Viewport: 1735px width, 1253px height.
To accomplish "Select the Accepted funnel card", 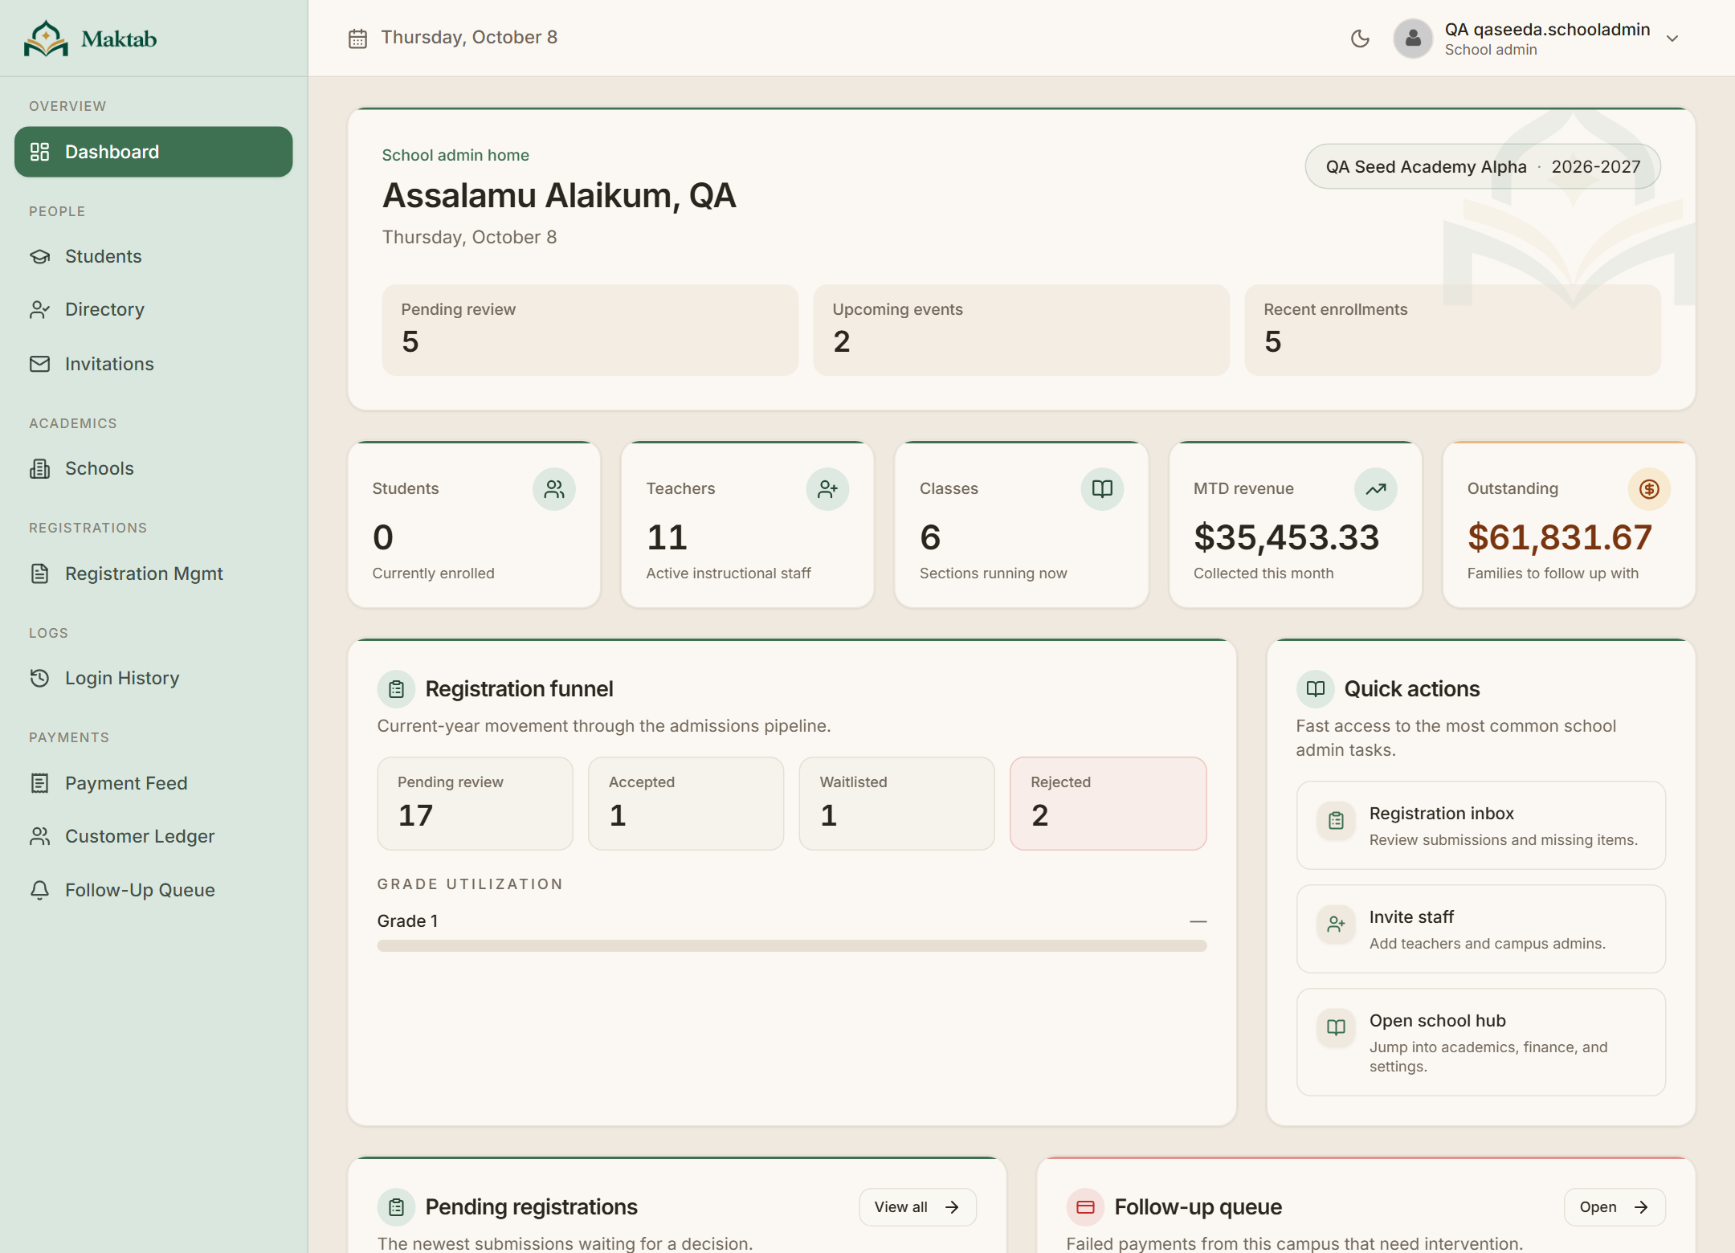I will point(686,804).
